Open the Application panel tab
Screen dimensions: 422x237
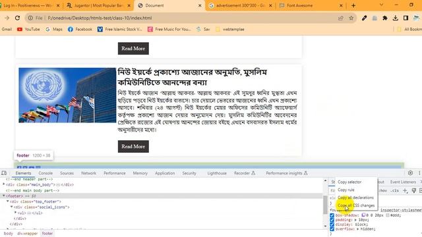click(165, 173)
